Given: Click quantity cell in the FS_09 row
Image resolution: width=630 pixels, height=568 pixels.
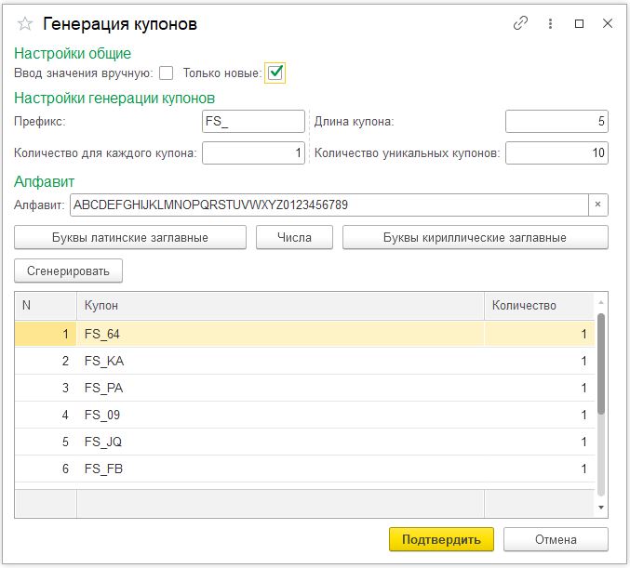Looking at the screenshot, I should tap(539, 415).
